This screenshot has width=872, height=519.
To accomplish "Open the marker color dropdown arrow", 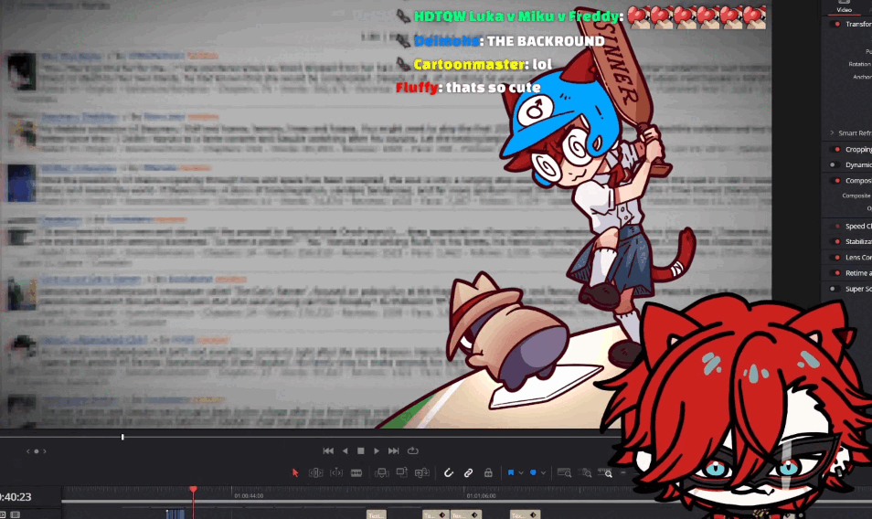I will click(543, 473).
